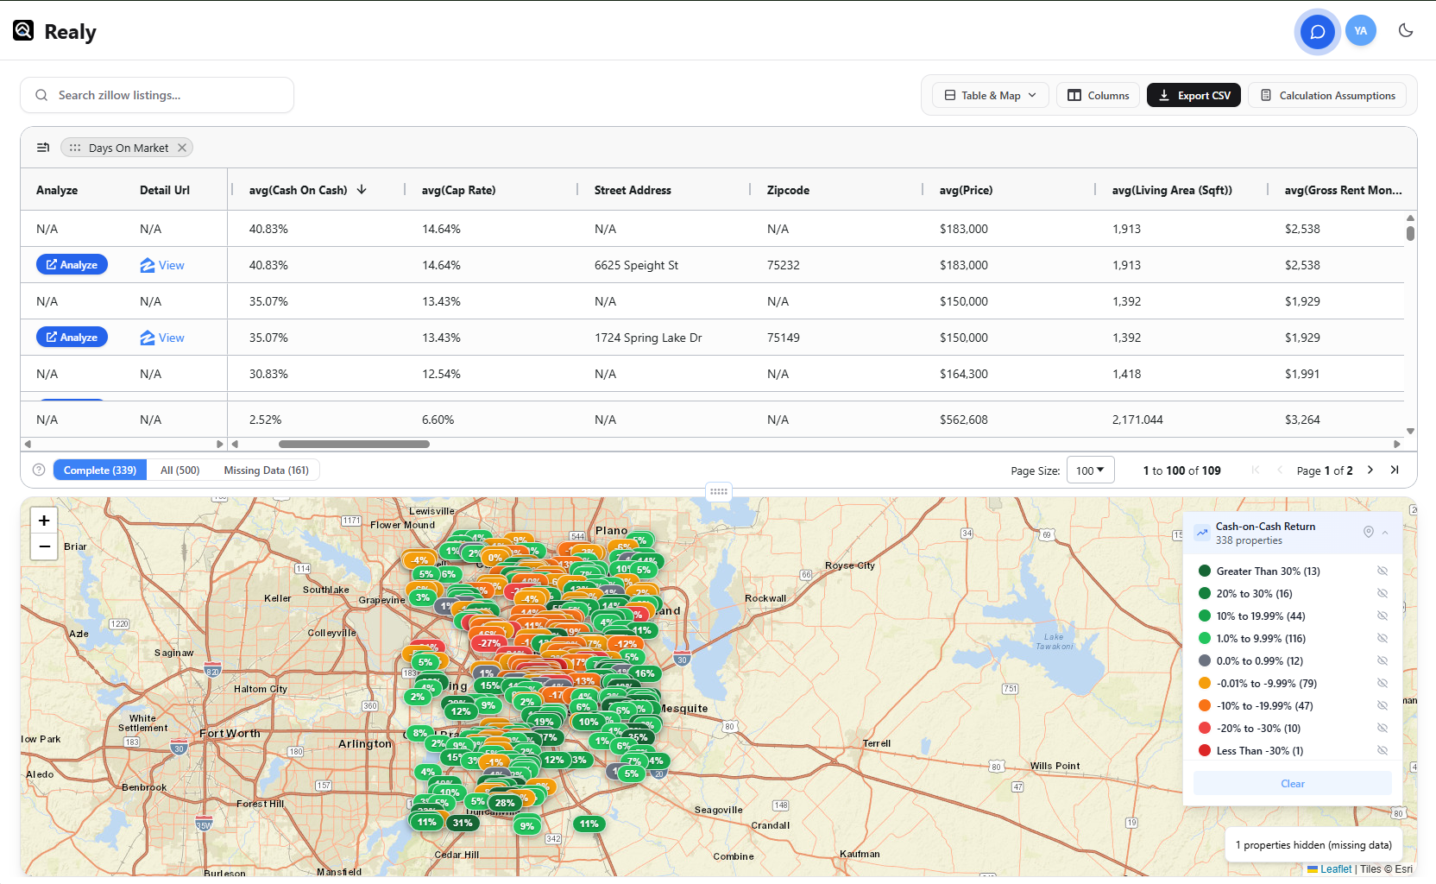
Task: Click the search magnifier icon
Action: pyautogui.click(x=41, y=95)
